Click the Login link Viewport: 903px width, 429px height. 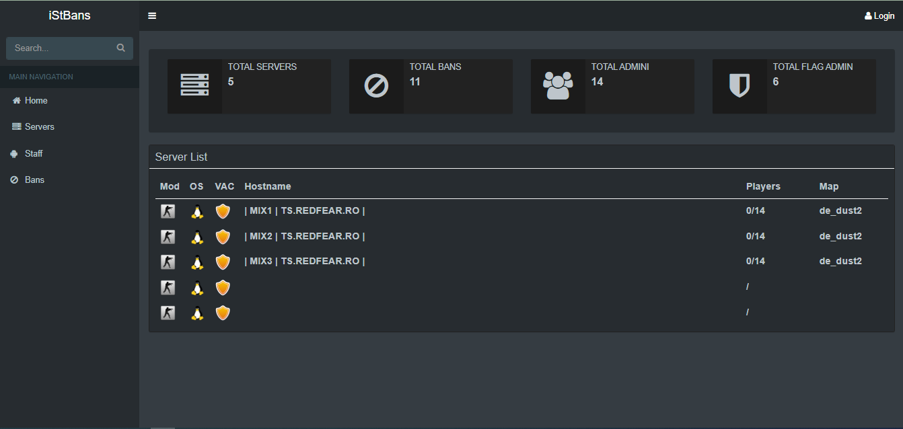879,16
